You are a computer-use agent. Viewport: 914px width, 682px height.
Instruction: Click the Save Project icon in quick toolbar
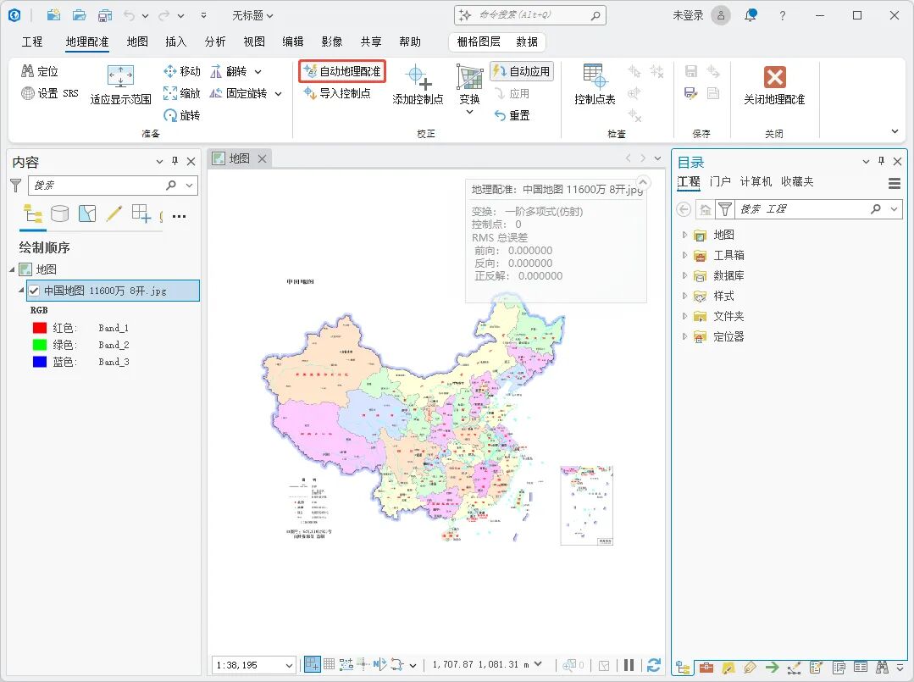tap(105, 16)
